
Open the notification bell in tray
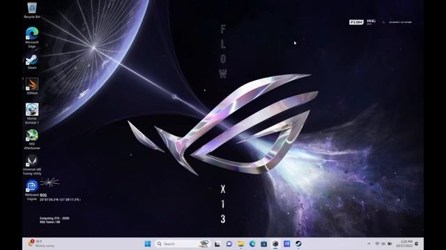point(417,244)
